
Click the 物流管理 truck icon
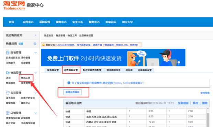click(8, 73)
